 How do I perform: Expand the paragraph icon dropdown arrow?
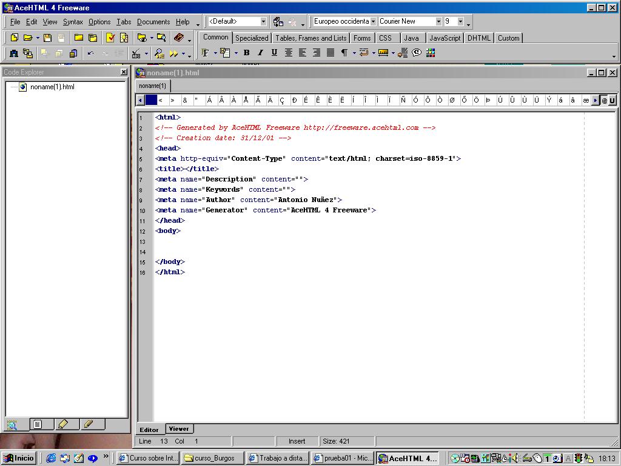354,53
